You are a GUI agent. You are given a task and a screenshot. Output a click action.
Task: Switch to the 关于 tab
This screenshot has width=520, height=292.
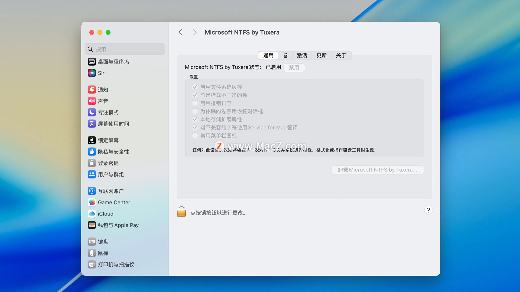[x=341, y=55]
